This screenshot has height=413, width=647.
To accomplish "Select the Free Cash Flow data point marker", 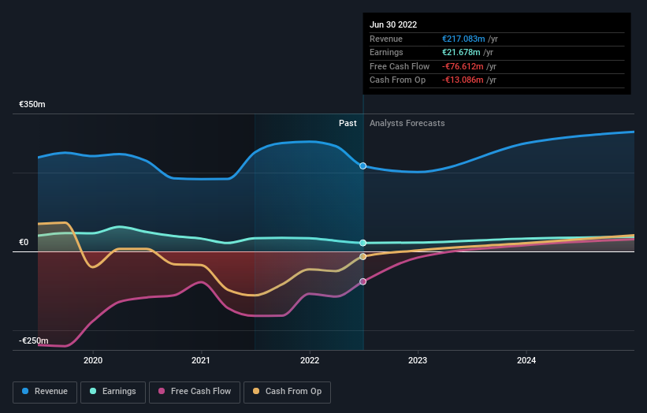I will [363, 282].
